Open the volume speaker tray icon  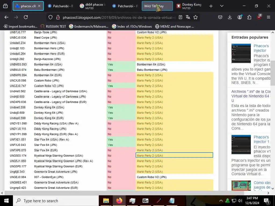pos(240,201)
